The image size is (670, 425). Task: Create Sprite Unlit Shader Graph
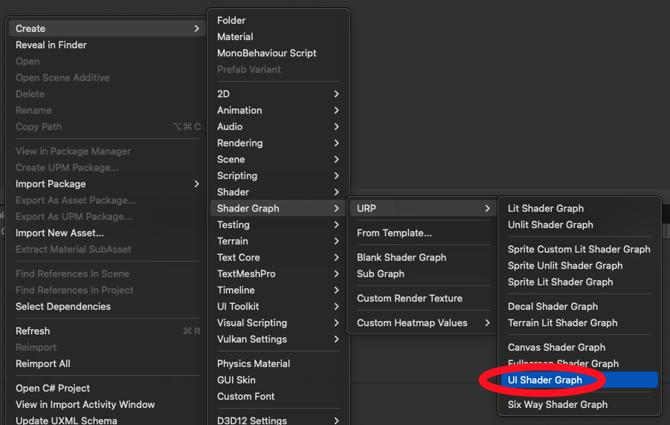pyautogui.click(x=579, y=266)
